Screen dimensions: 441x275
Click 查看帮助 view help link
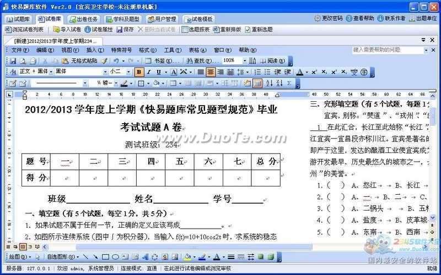(361, 19)
